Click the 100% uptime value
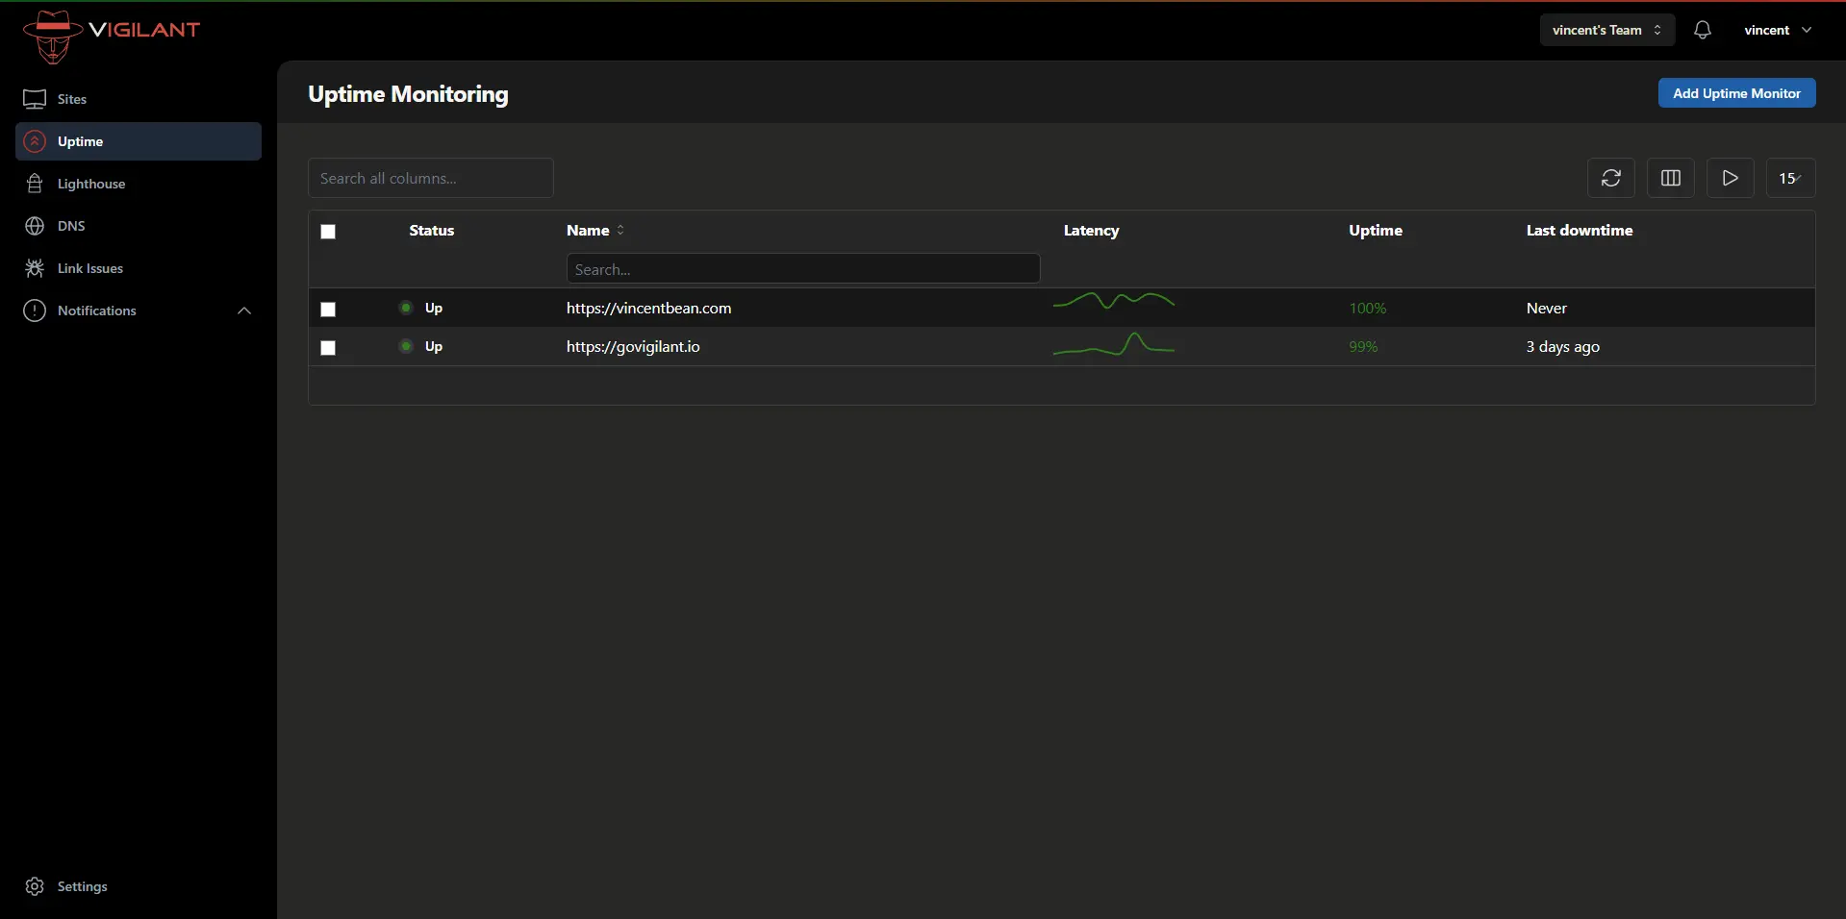Viewport: 1846px width, 919px height. pyautogui.click(x=1367, y=308)
